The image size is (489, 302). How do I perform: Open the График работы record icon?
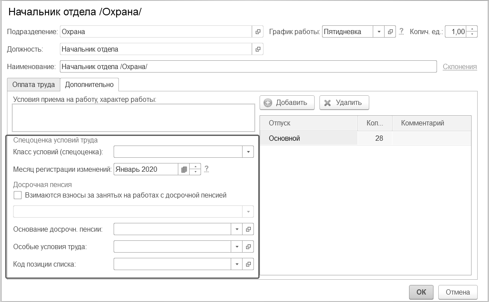[x=390, y=32]
